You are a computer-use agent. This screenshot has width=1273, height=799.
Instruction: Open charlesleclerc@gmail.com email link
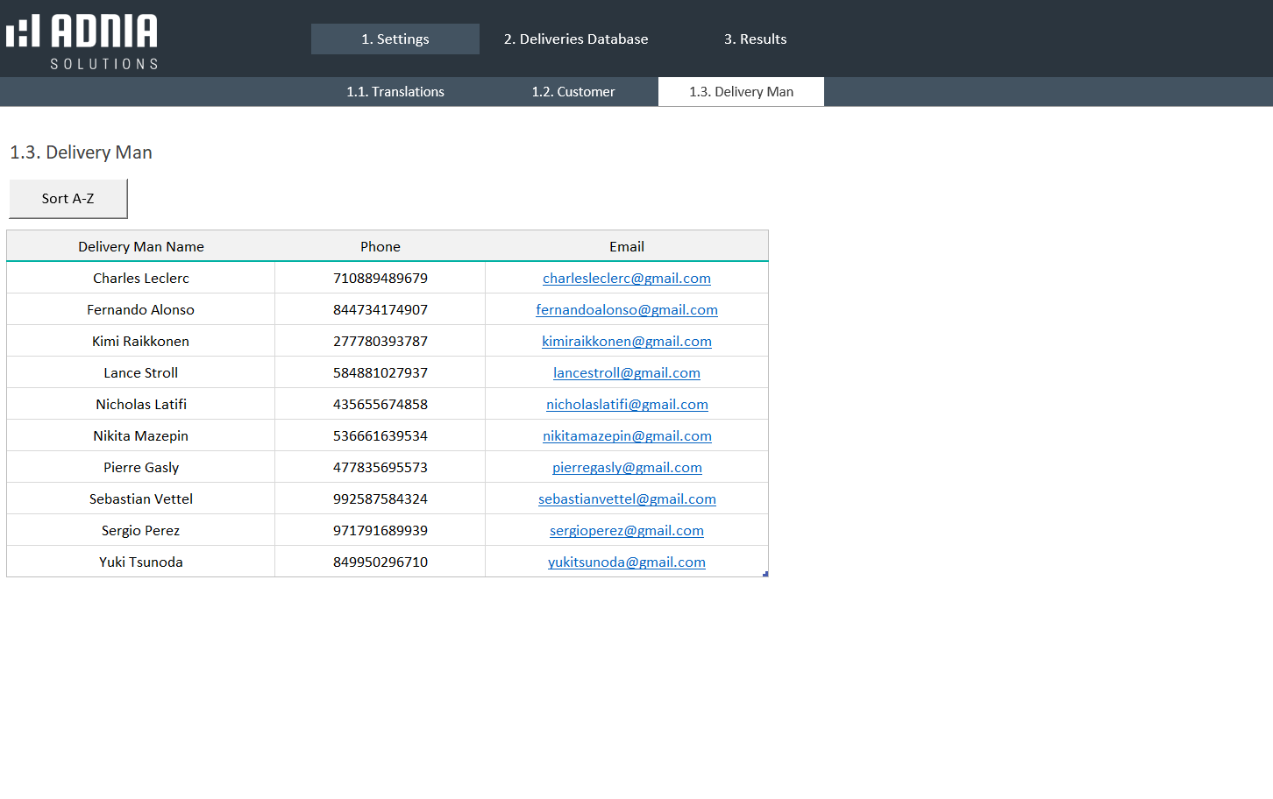tap(626, 279)
